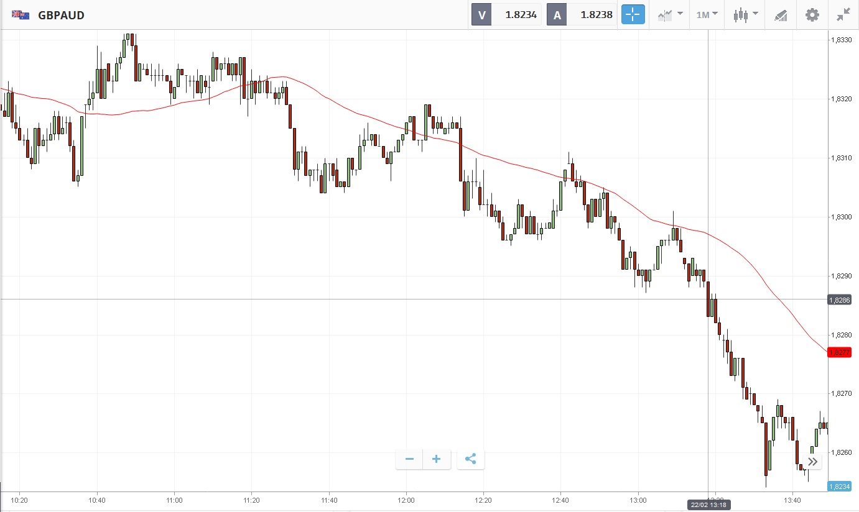Share the chart via share icon
Viewport: 859px width, 512px height.
471,459
